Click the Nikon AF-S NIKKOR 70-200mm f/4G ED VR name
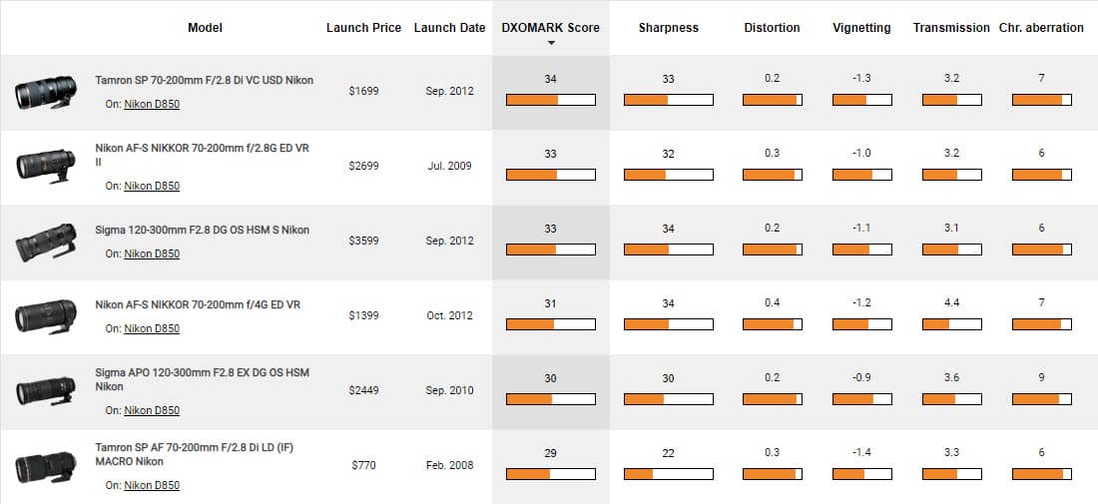The width and height of the screenshot is (1098, 504). (198, 304)
